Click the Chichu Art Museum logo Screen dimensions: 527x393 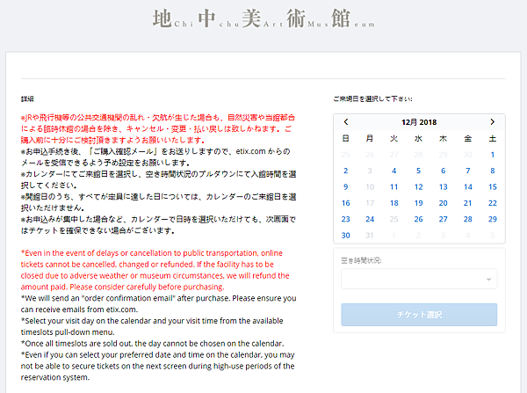tap(263, 18)
